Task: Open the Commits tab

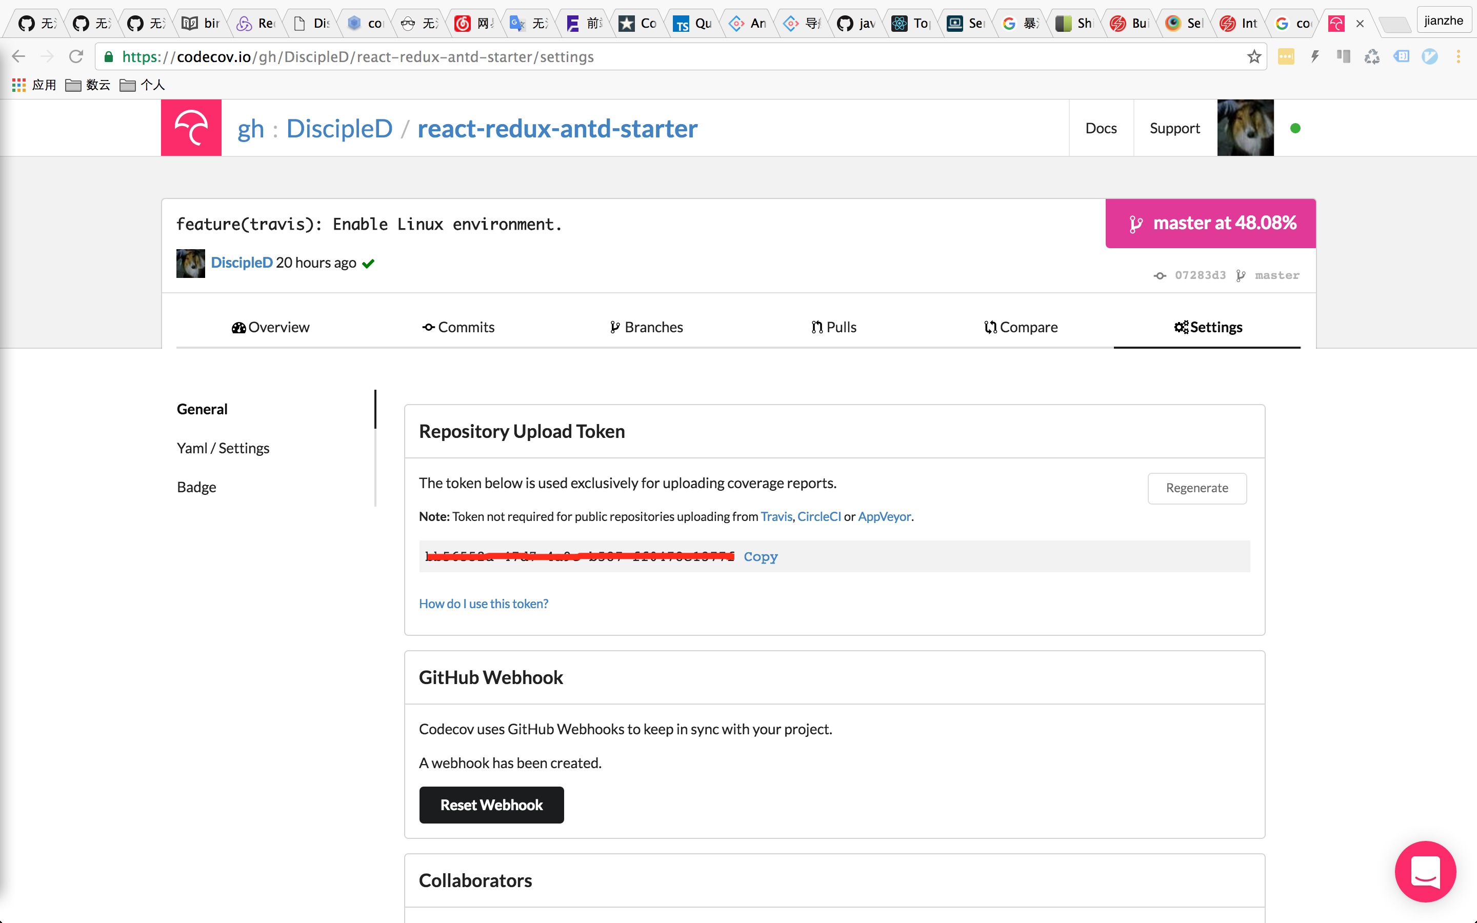Action: click(x=458, y=327)
